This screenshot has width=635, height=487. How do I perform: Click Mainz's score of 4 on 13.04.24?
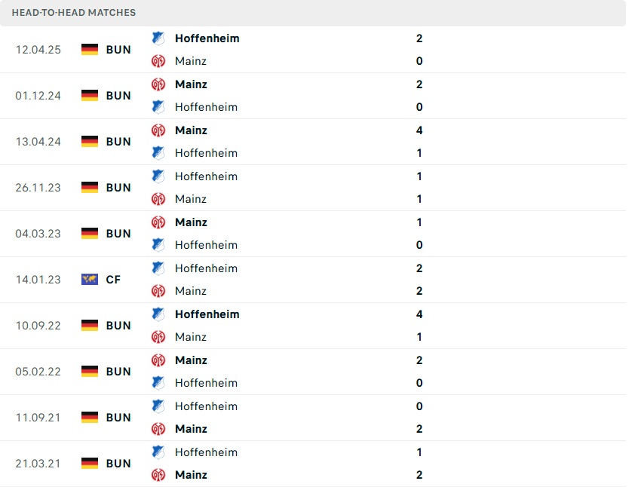[x=419, y=130]
